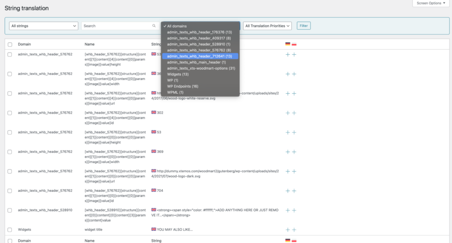Open the All strings dropdown
Viewport: 452px width, 243px height.
pyautogui.click(x=44, y=26)
